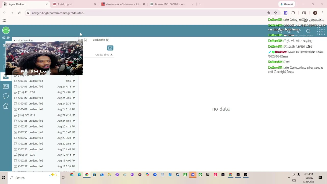327x184 pixels.
Task: Click the compose email envelope button
Action: [110, 48]
